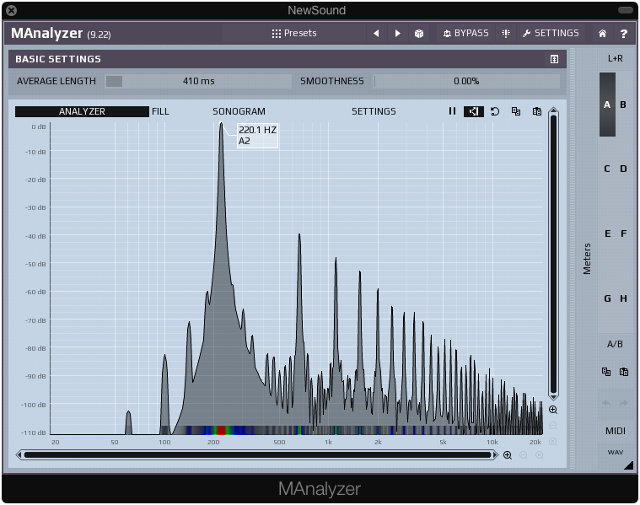The image size is (640, 505).
Task: Click the randomize dice icon
Action: 419,34
